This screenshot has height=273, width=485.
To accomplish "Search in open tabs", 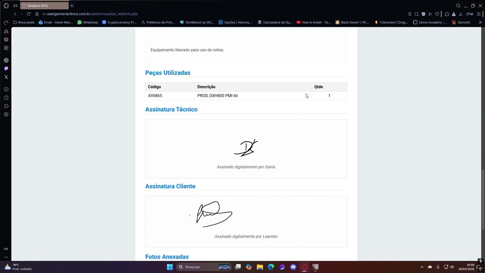I will click(x=458, y=6).
